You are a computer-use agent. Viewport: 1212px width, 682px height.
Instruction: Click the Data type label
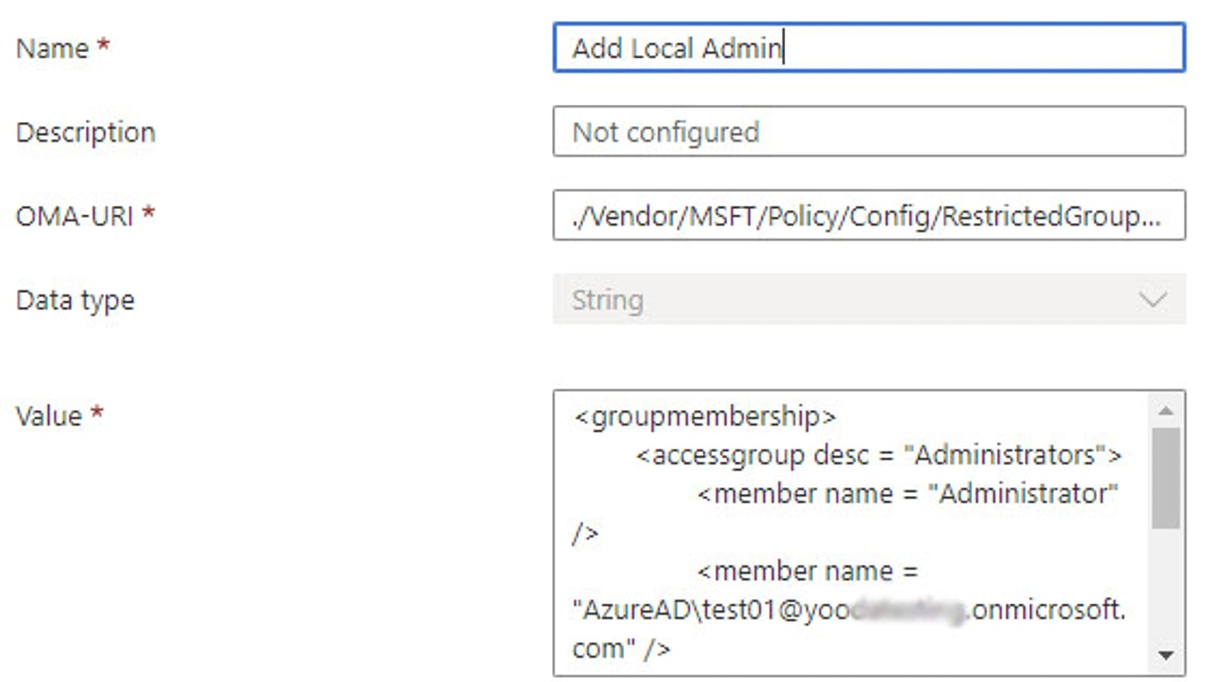(75, 300)
